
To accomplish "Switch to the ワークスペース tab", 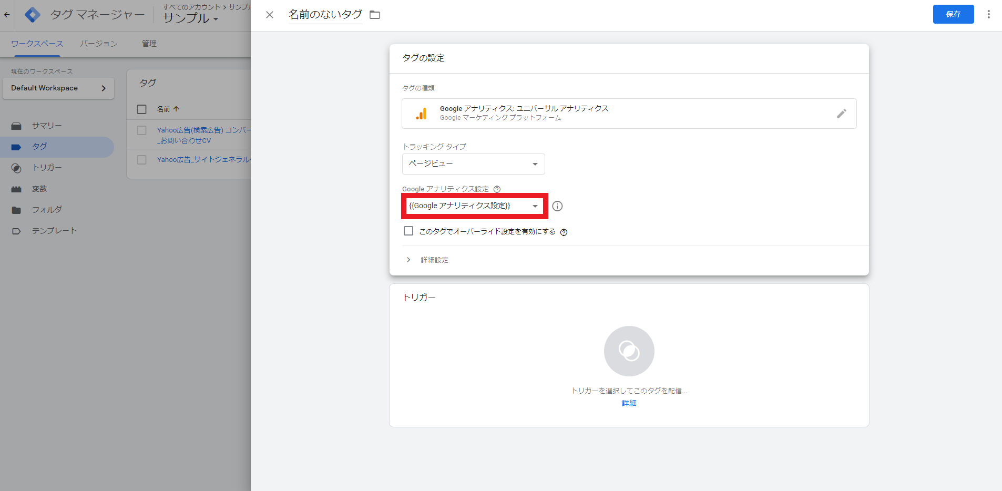I will click(x=37, y=44).
